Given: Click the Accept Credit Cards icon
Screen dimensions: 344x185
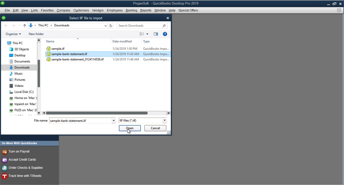Looking at the screenshot, I should tap(22, 160).
